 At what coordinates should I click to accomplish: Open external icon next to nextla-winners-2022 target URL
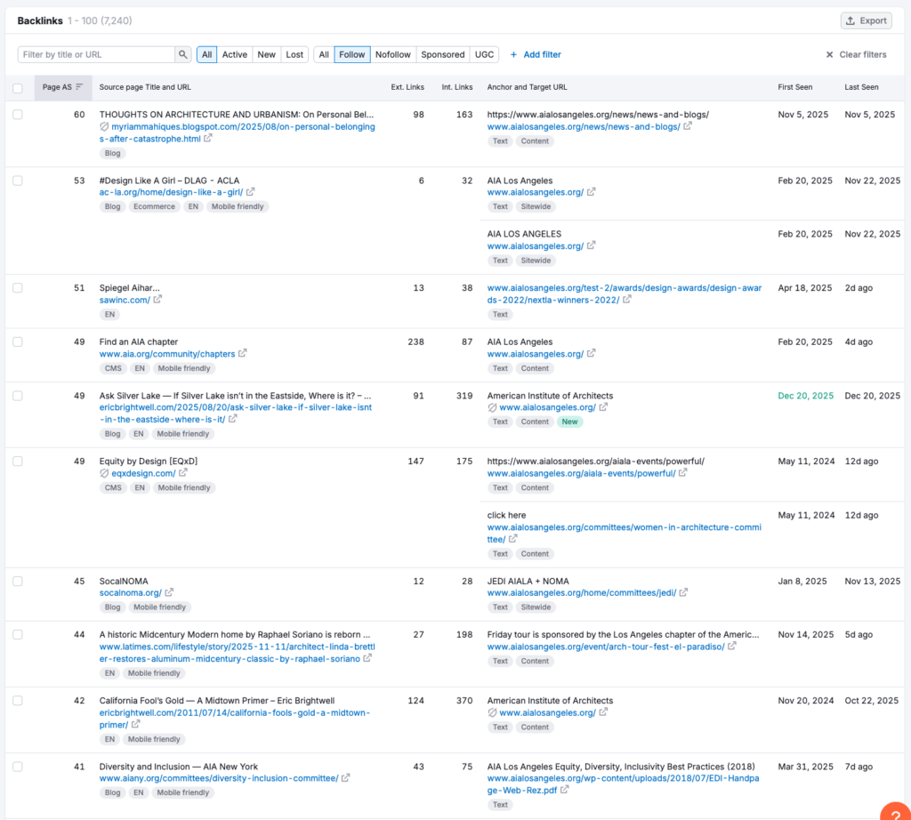tap(627, 301)
